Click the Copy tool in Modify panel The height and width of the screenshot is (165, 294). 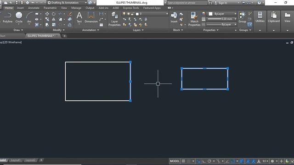[x=47, y=19]
